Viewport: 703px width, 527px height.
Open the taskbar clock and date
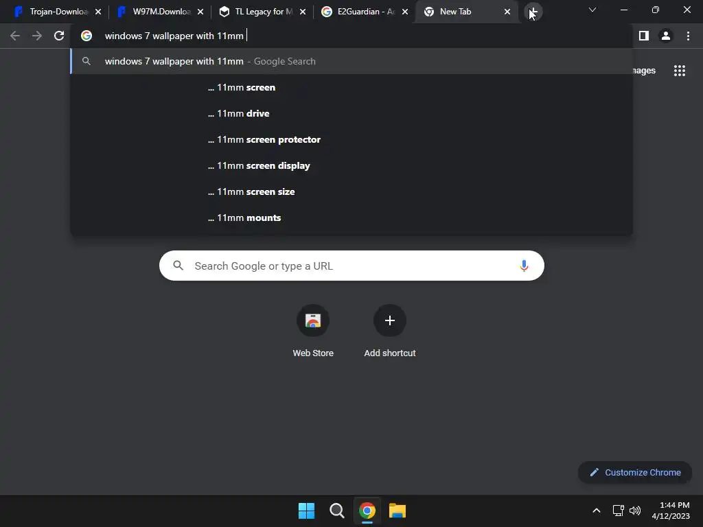click(671, 511)
